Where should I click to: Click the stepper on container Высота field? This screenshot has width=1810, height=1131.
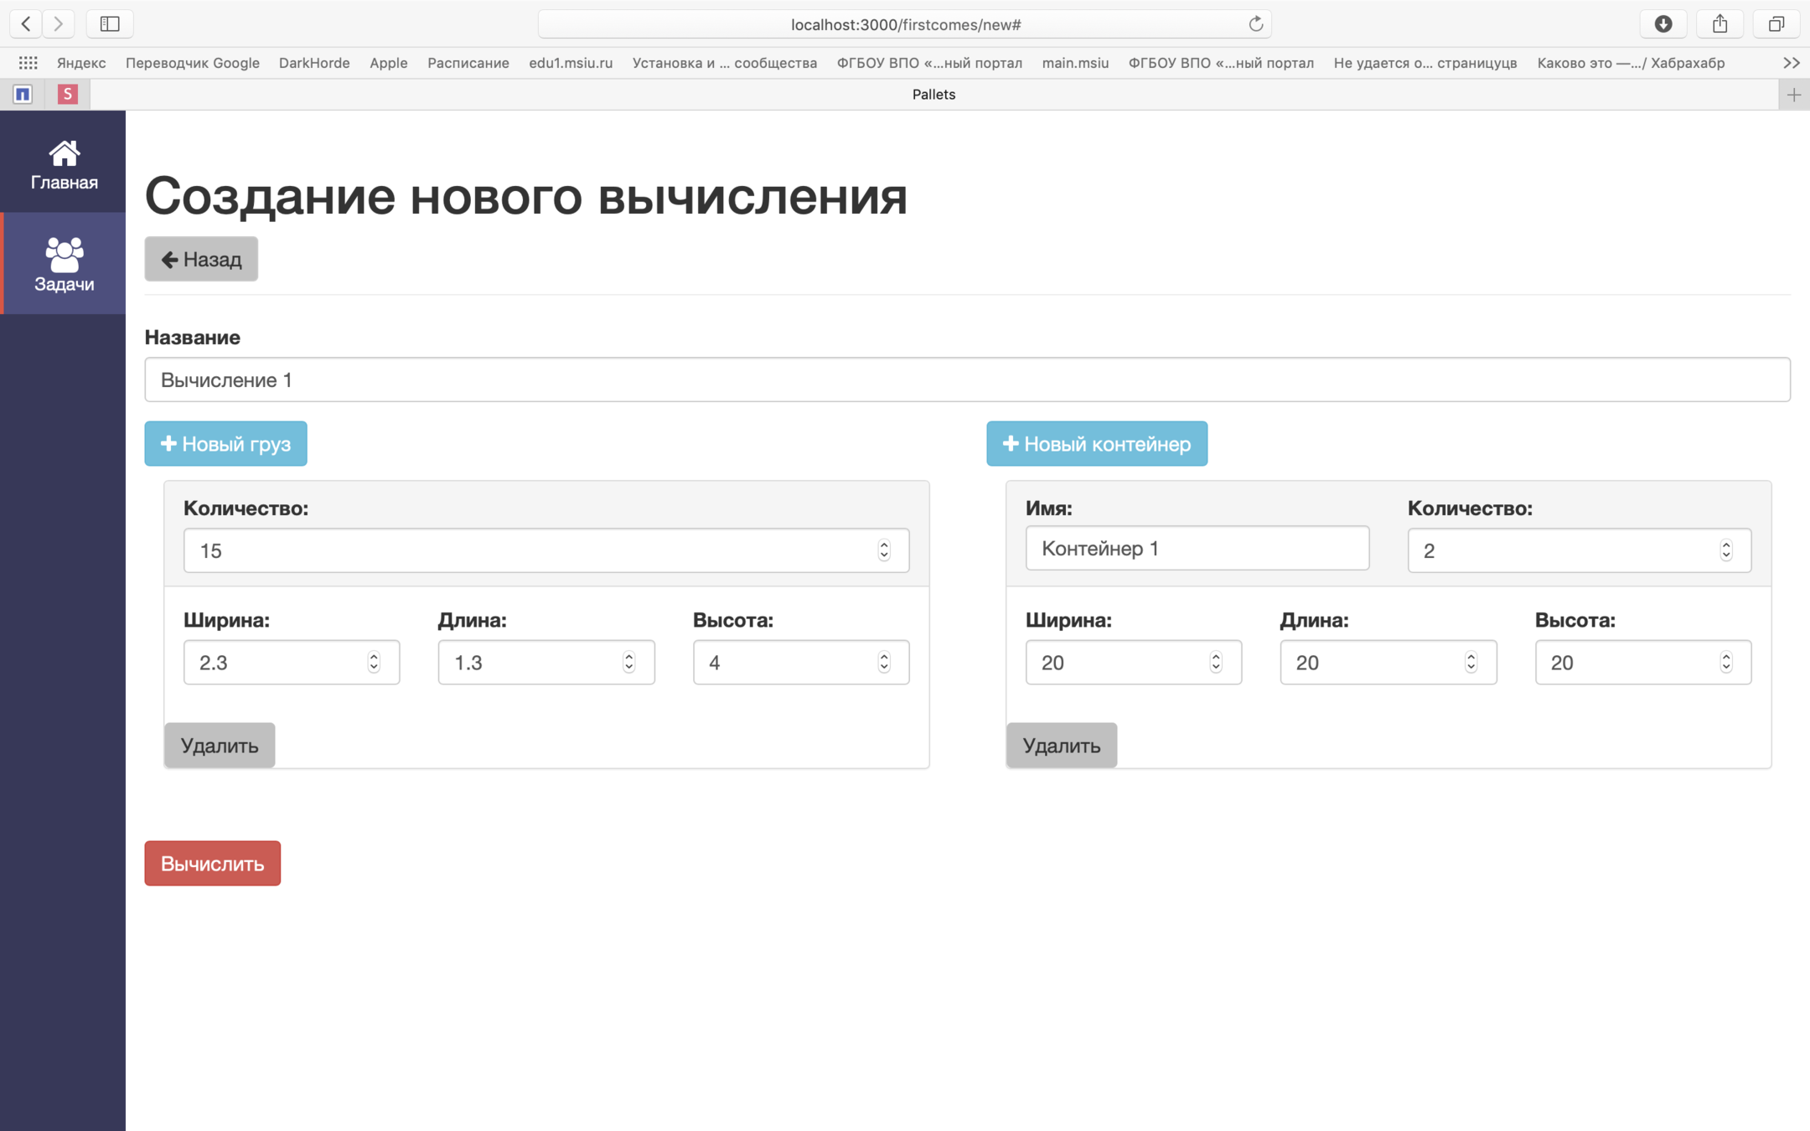[x=1726, y=663]
